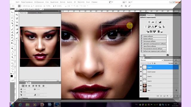Screen dimensions: 191x107
Task: Add a Color Balance adjustment
Action: [x=153, y=27]
